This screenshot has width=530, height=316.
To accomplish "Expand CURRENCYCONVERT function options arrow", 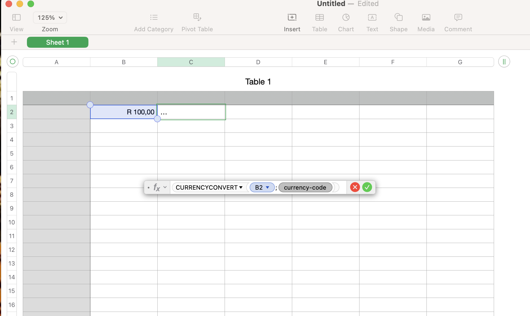I will pos(241,187).
